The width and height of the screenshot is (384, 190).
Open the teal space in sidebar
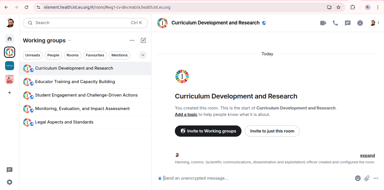coord(10,66)
